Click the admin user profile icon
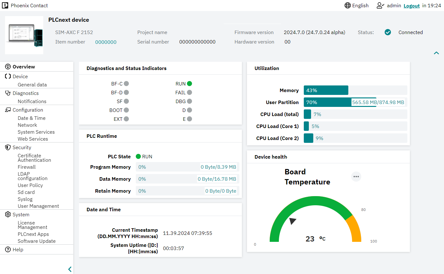Screen dimensions: 444x274 tap(380, 5)
